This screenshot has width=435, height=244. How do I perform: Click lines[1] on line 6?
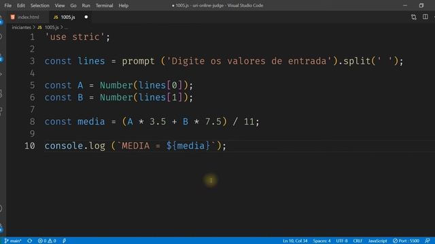tap(160, 98)
